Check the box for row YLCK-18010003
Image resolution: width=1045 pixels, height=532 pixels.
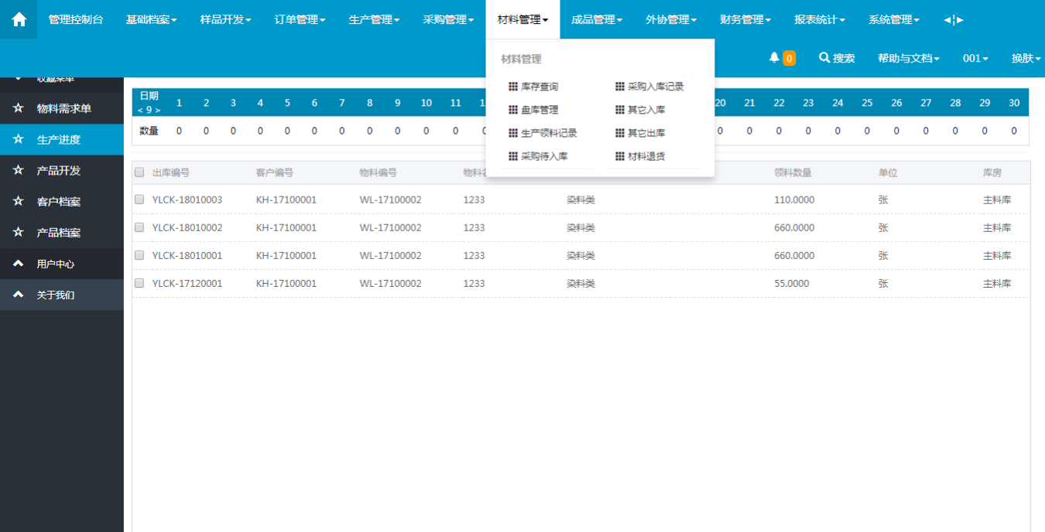point(139,199)
